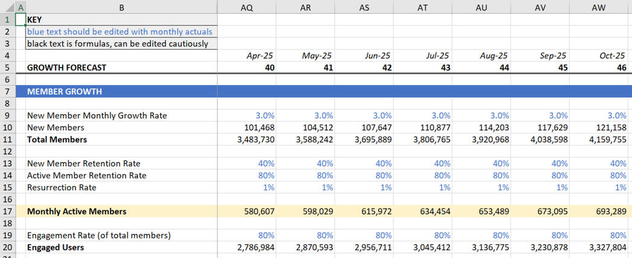This screenshot has width=632, height=258.
Task: Click the Select All corner of the grid
Action: click(7, 7)
